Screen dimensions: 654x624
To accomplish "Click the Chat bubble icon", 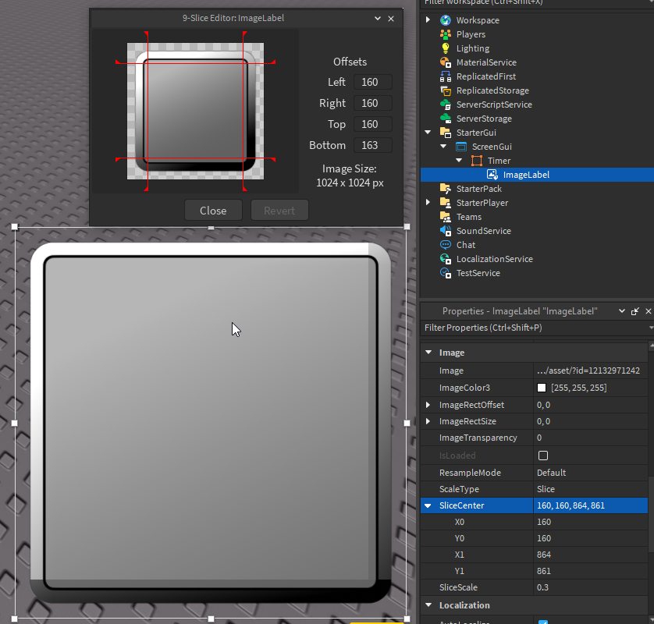I will point(446,245).
